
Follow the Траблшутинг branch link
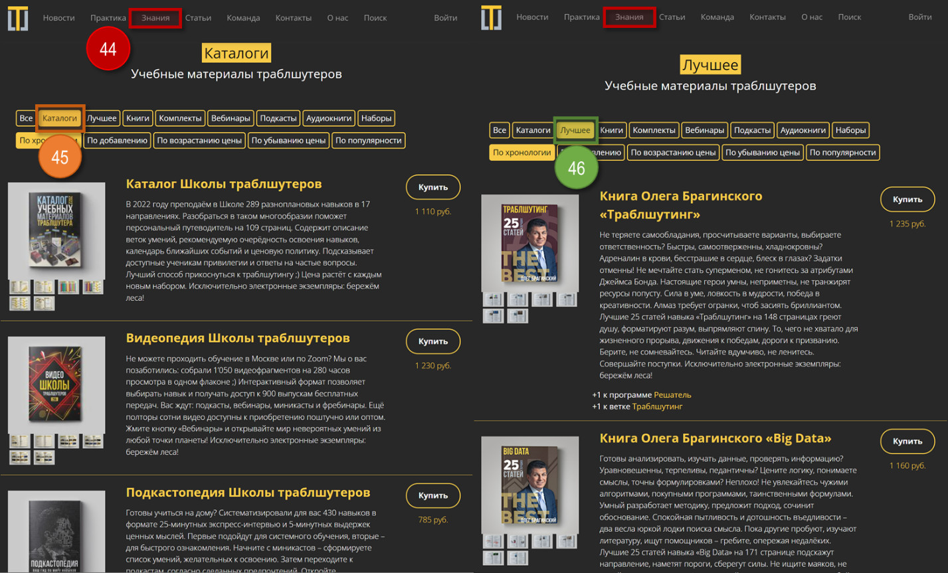(x=657, y=406)
